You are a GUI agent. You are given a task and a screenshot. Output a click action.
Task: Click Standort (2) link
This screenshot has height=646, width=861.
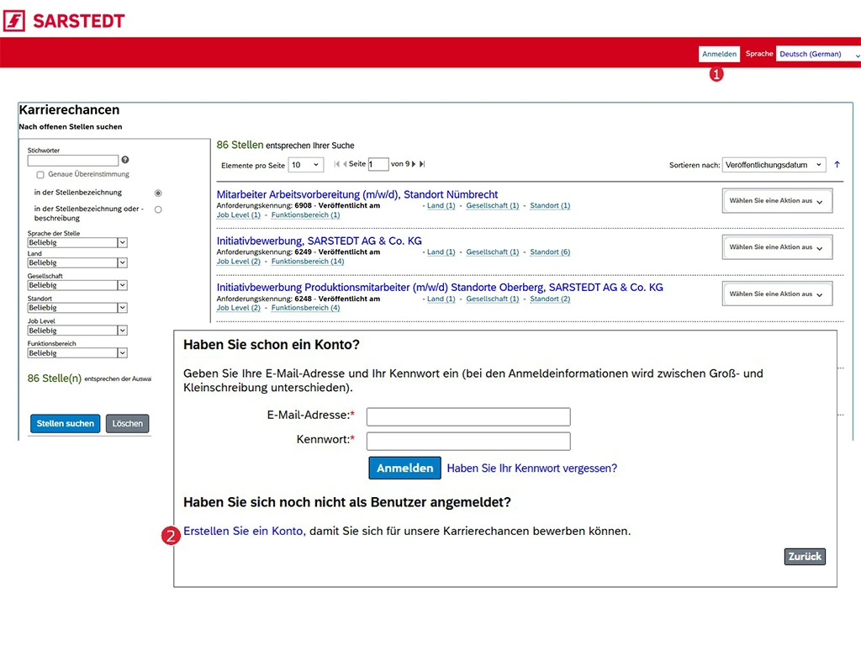point(550,299)
